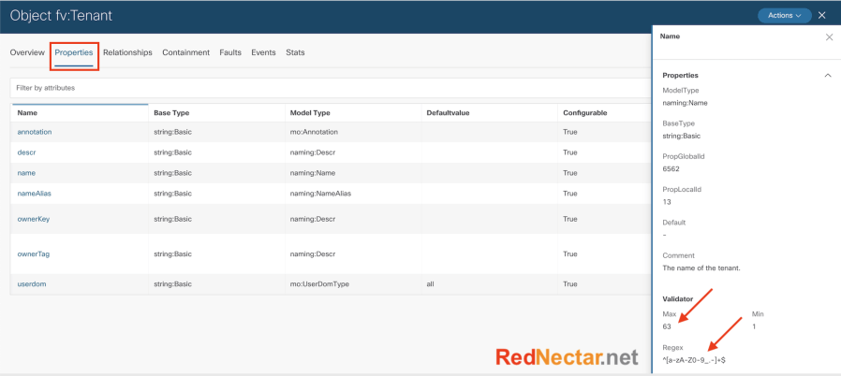Select the descr property link
This screenshot has width=841, height=376.
pyautogui.click(x=26, y=152)
